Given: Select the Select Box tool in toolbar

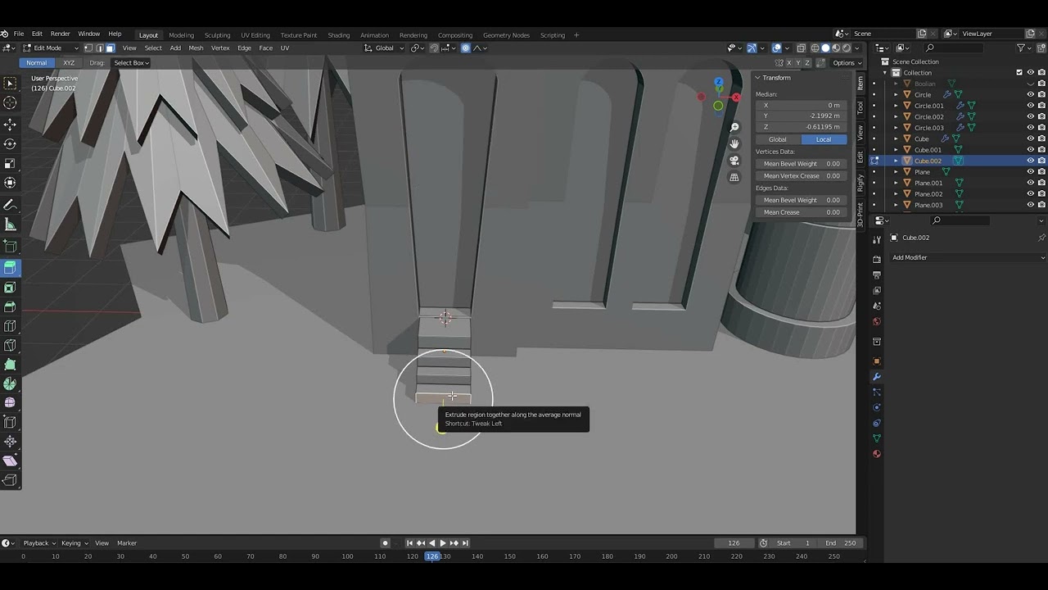Looking at the screenshot, I should (x=10, y=84).
